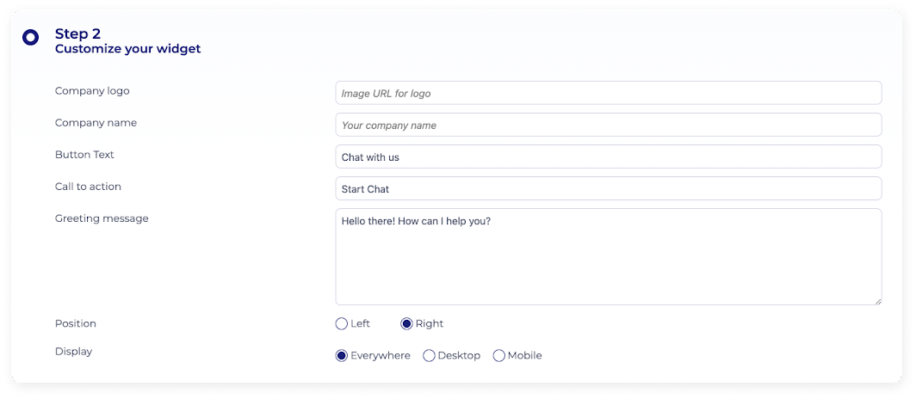Viewport: 916px width, 399px height.
Task: Choose Everywhere display option
Action: coord(342,356)
